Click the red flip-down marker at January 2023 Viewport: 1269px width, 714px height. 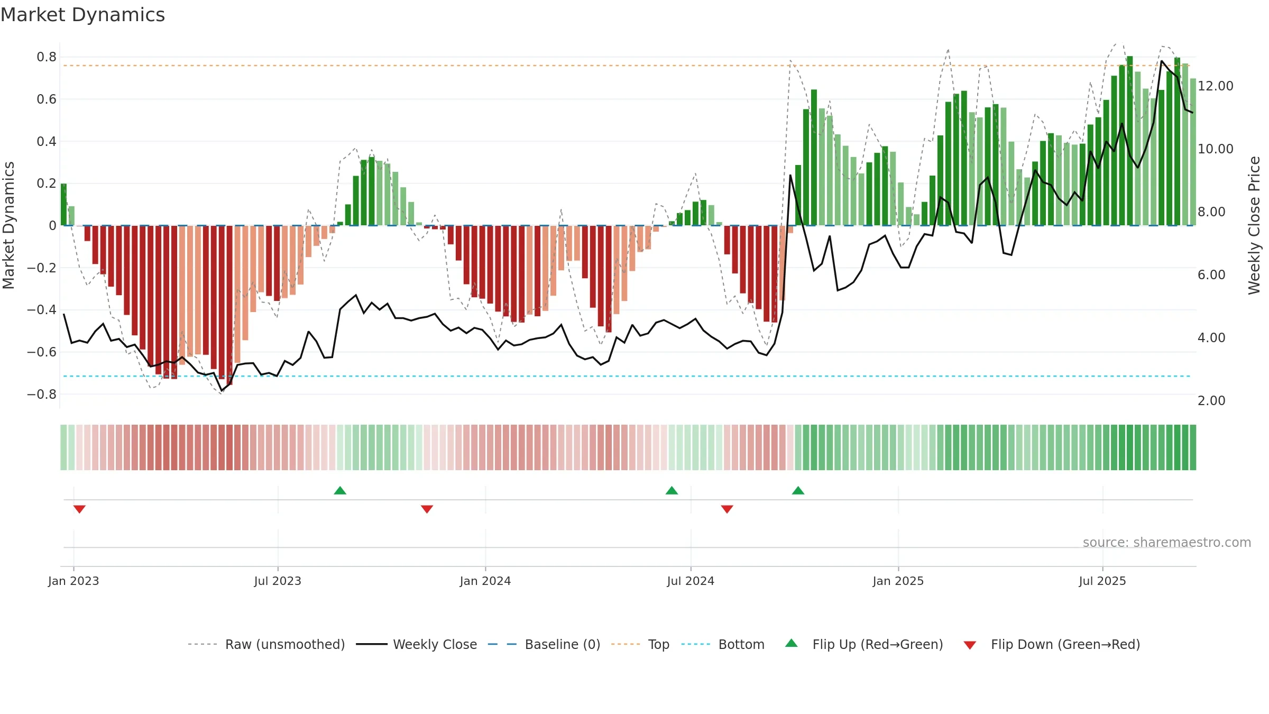[x=79, y=509]
